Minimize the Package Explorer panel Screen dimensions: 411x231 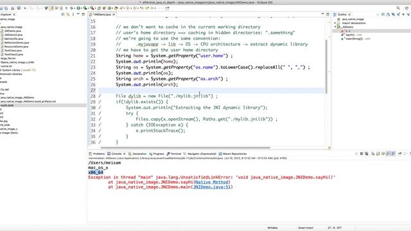point(78,14)
